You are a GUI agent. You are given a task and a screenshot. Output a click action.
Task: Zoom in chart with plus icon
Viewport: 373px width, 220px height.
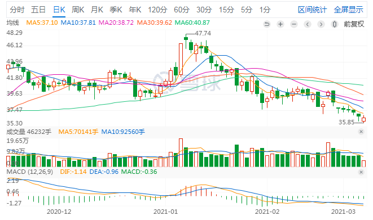[280, 24]
